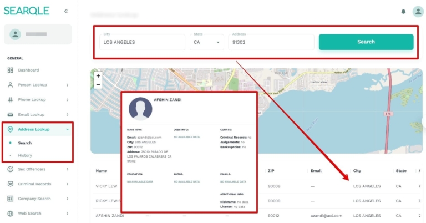
Task: Click the Email Lookup envelope icon
Action: [x=11, y=115]
